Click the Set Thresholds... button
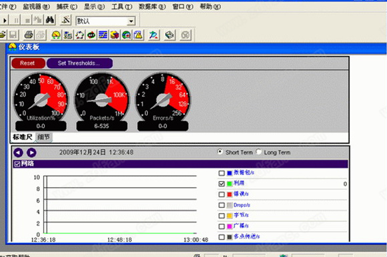Screen dimensions: 387x257 [79, 63]
